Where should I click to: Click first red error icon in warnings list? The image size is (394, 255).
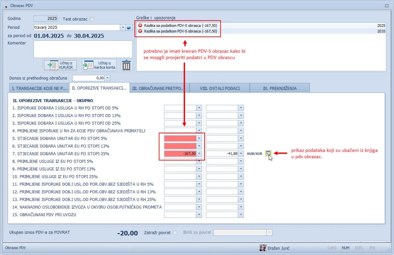pos(140,25)
